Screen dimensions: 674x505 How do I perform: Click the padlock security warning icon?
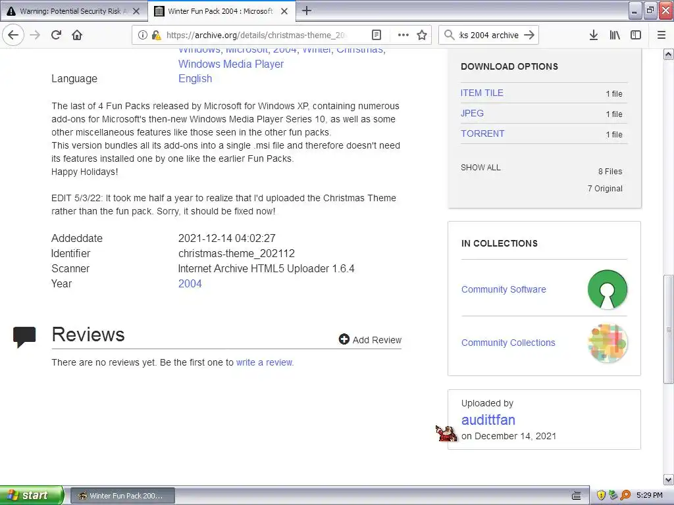tap(157, 36)
